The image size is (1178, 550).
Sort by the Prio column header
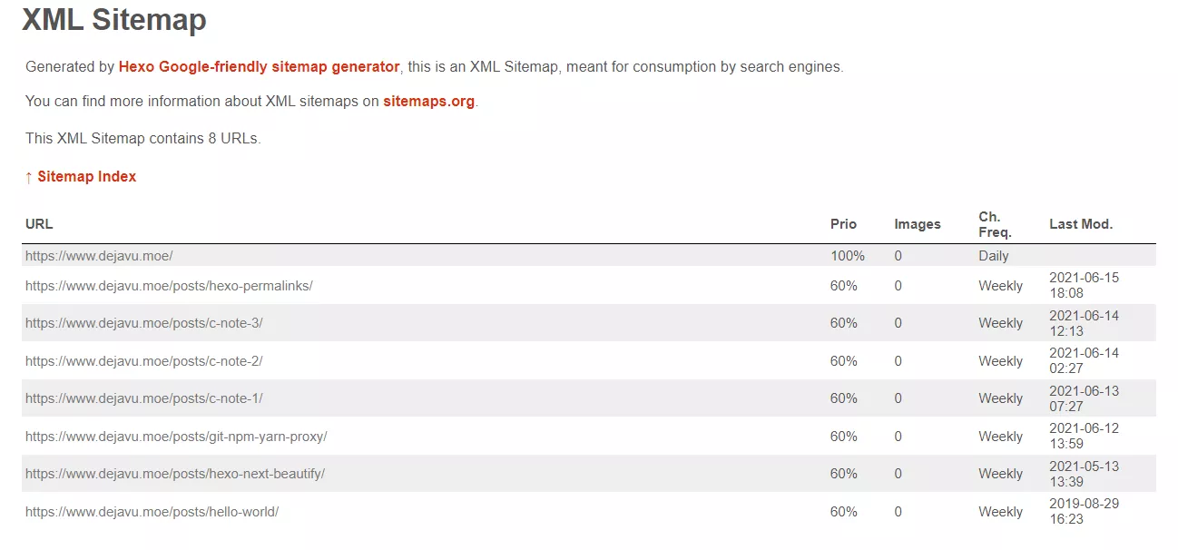843,224
